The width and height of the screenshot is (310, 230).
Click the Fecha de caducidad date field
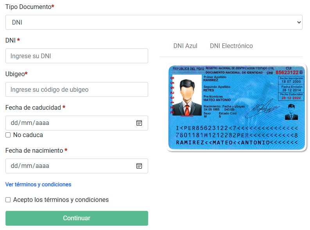[x=77, y=123]
